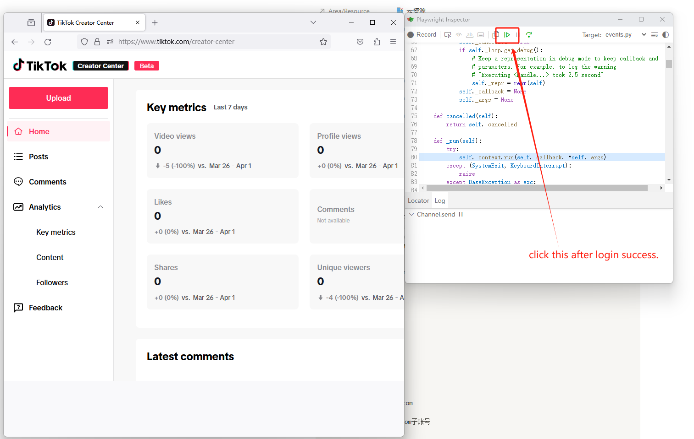694x439 pixels.
Task: Click the Home house icon
Action: (18, 131)
